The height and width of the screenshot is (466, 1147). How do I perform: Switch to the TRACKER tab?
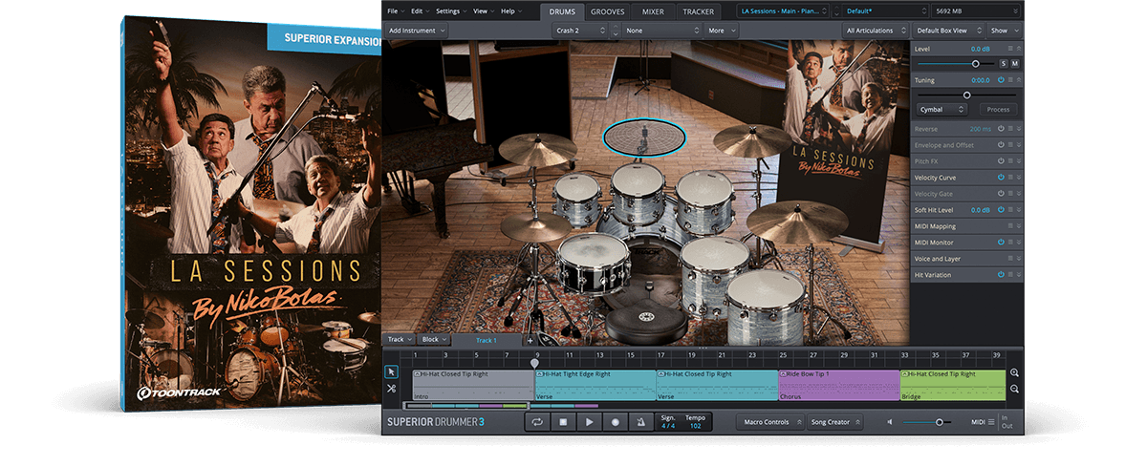pos(699,11)
